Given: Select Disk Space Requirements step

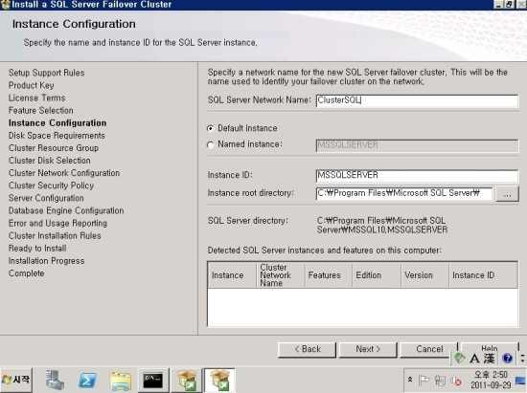Looking at the screenshot, I should click(x=57, y=136).
